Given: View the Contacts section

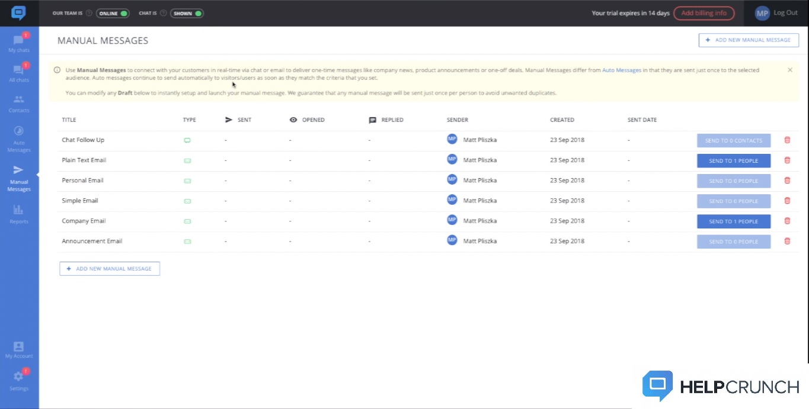Looking at the screenshot, I should click(19, 102).
